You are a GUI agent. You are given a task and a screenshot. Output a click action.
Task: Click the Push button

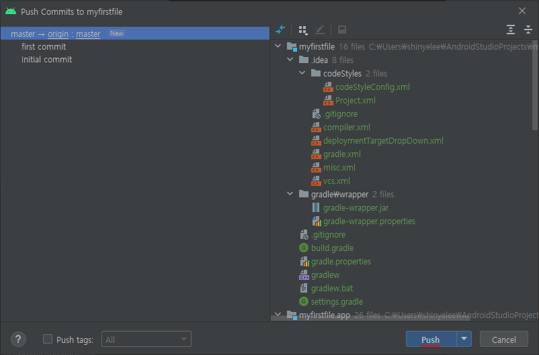pos(431,339)
